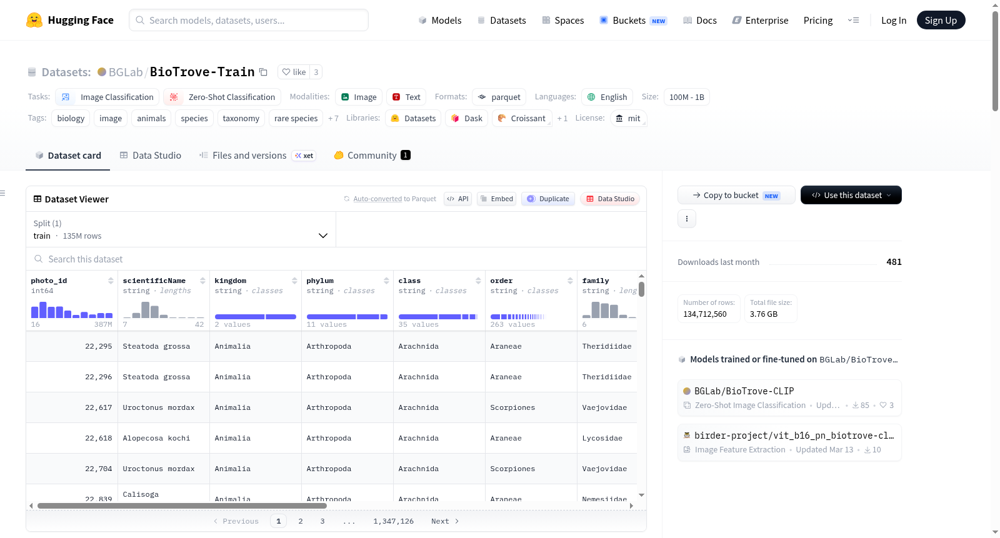Image resolution: width=1000 pixels, height=538 pixels.
Task: Open Buckets in navigation
Action: pos(633,20)
